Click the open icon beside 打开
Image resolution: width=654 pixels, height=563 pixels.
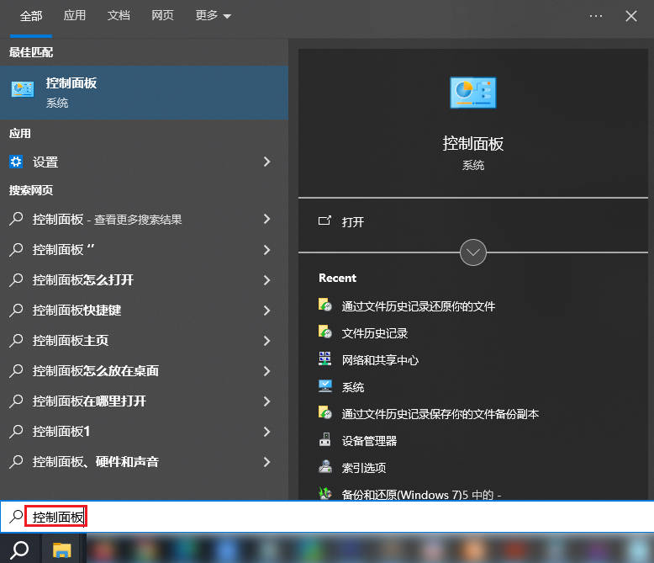[x=324, y=221]
